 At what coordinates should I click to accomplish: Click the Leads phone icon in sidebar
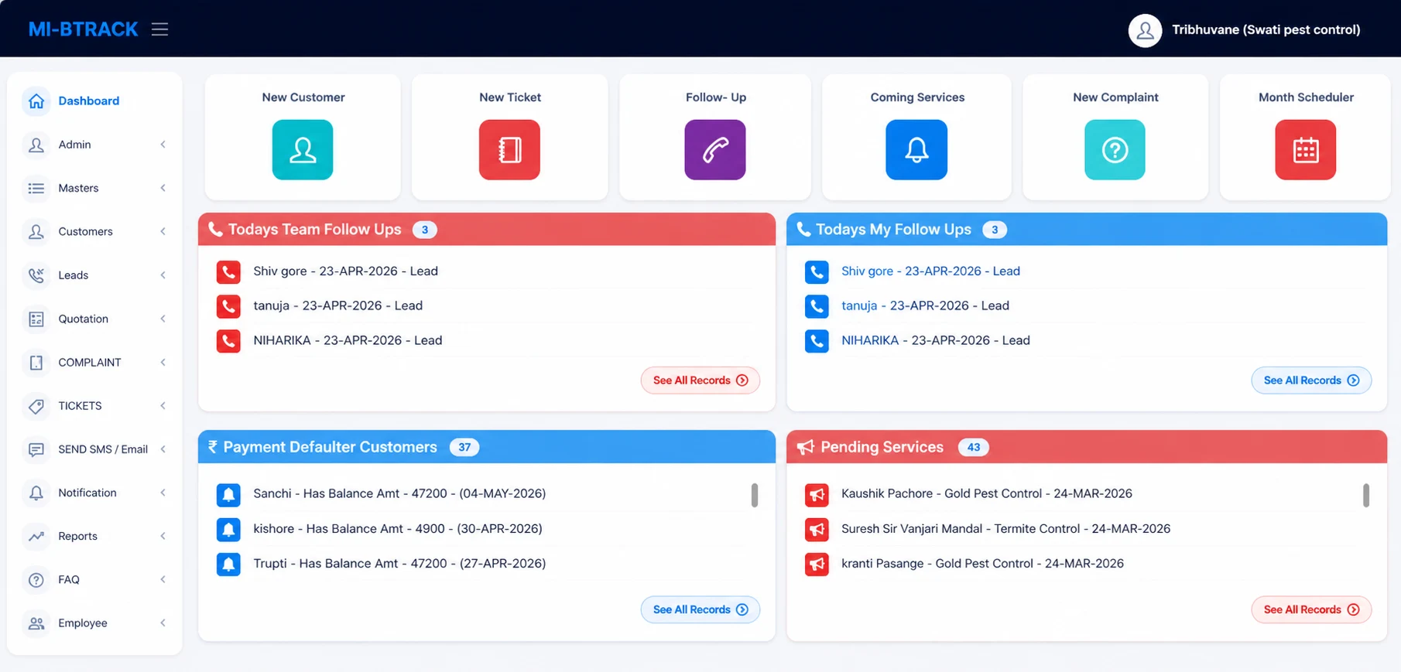pyautogui.click(x=36, y=275)
